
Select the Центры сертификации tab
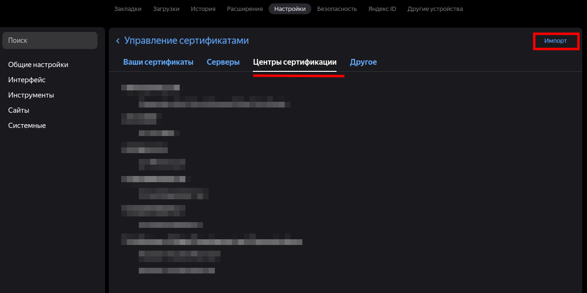click(295, 62)
